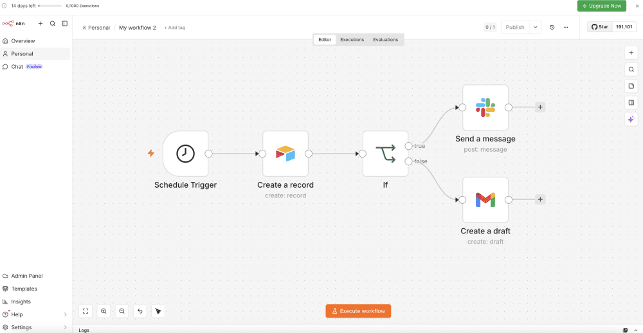Open canvas node search icon

point(631,69)
